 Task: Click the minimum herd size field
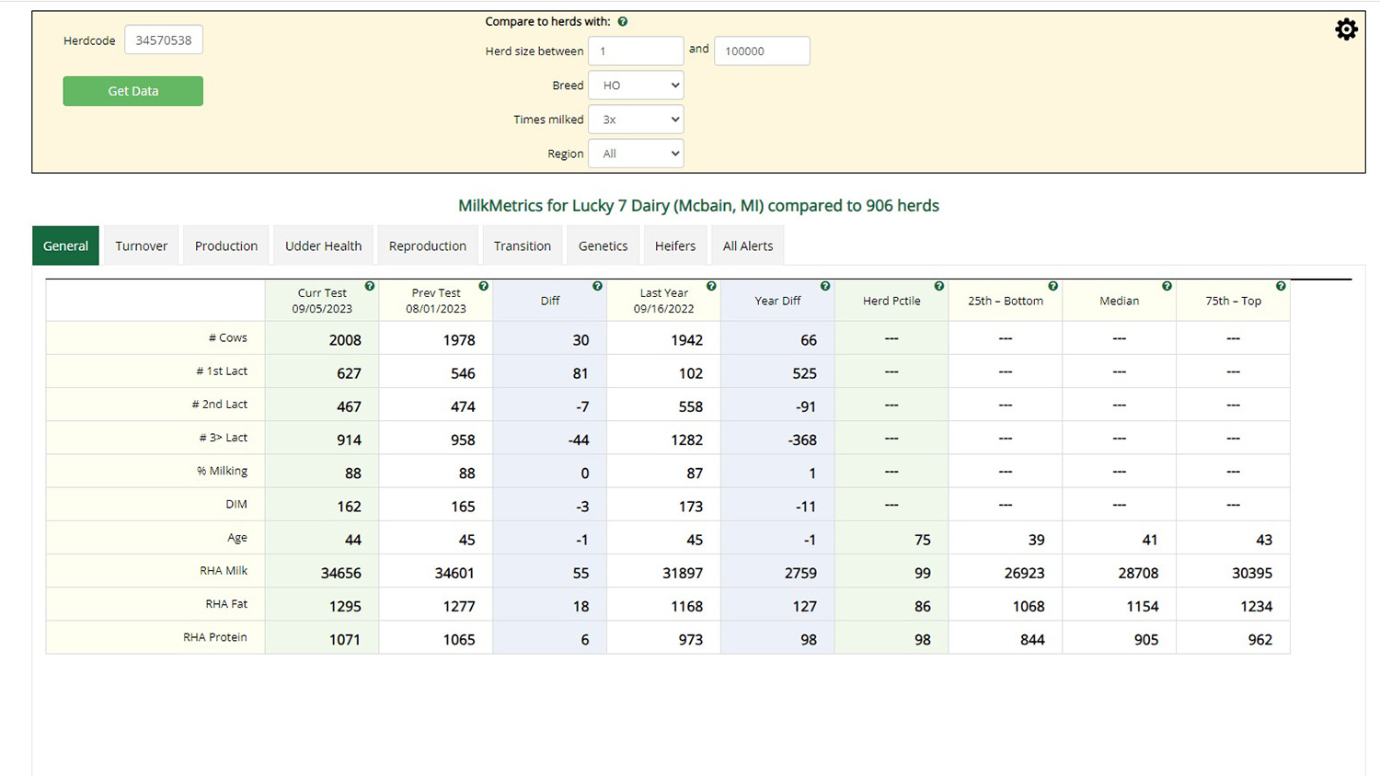point(636,51)
